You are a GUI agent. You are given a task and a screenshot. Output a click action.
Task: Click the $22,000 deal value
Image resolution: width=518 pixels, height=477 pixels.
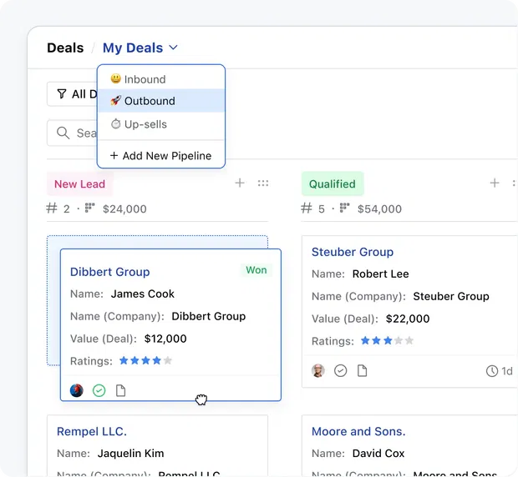click(x=408, y=319)
